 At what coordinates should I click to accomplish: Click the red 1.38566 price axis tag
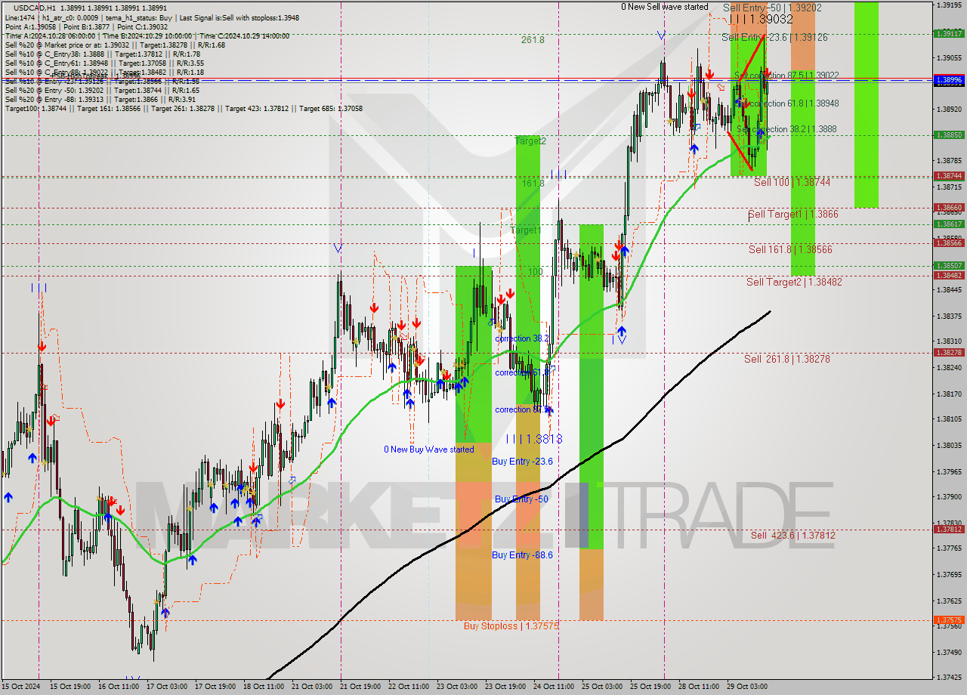click(949, 242)
